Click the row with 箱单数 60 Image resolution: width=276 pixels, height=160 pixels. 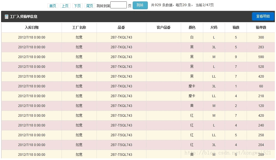coord(138,86)
